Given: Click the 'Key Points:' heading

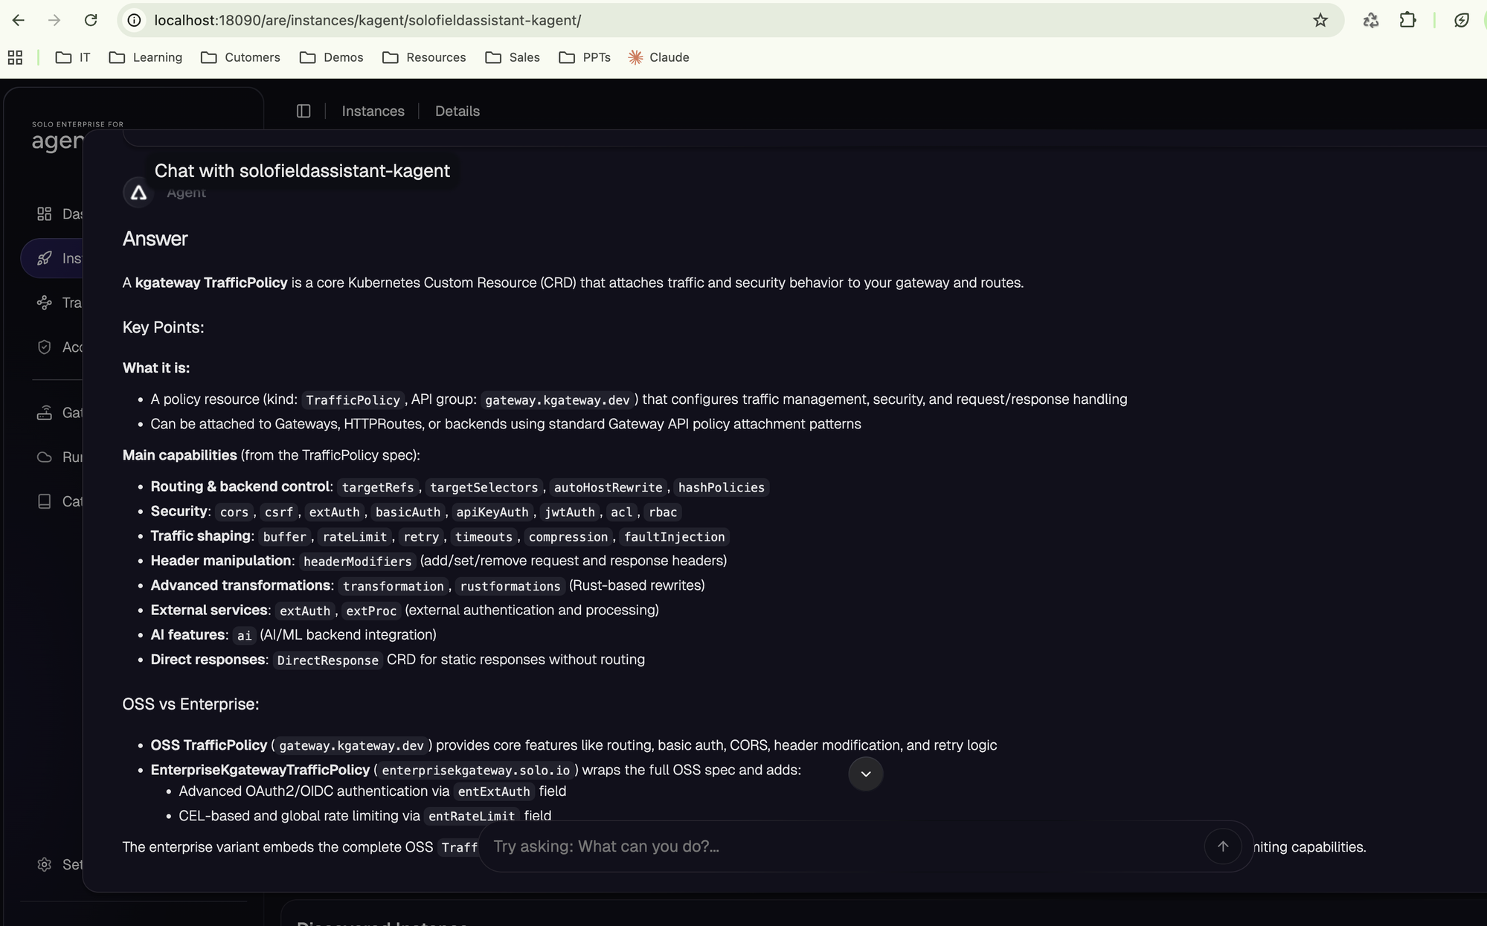Looking at the screenshot, I should coord(163,327).
